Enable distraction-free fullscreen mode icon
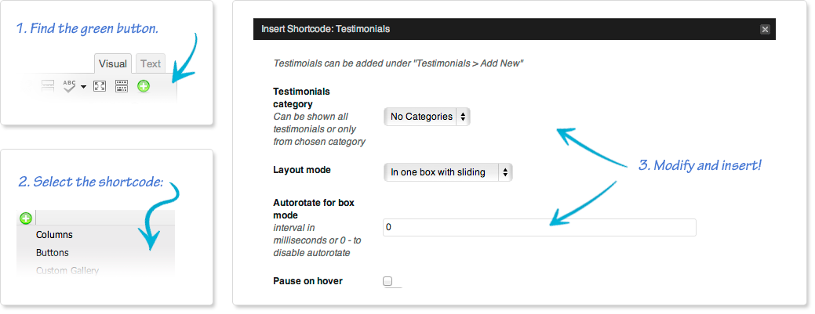This screenshot has height=314, width=815. pyautogui.click(x=100, y=86)
